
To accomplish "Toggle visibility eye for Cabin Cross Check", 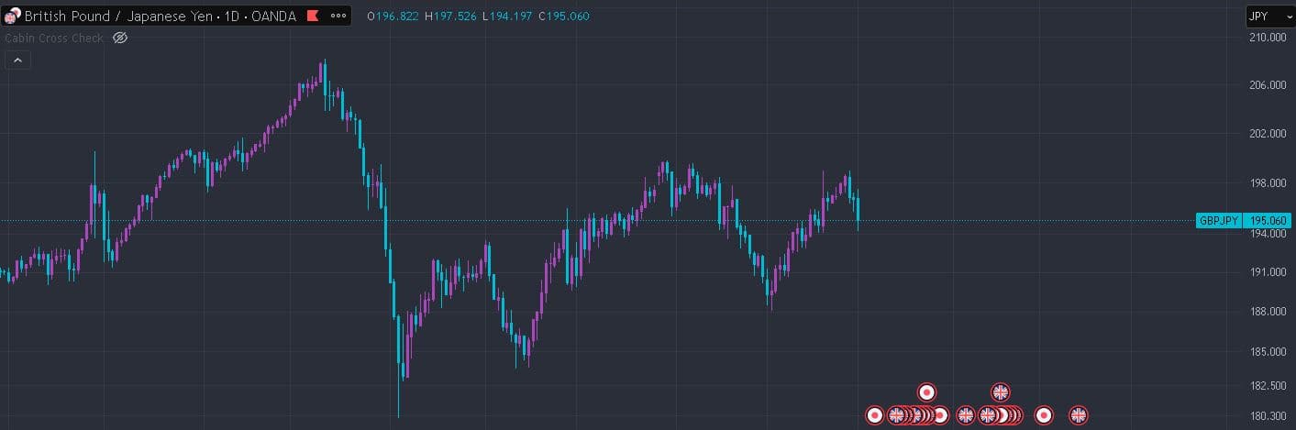I will coord(120,38).
